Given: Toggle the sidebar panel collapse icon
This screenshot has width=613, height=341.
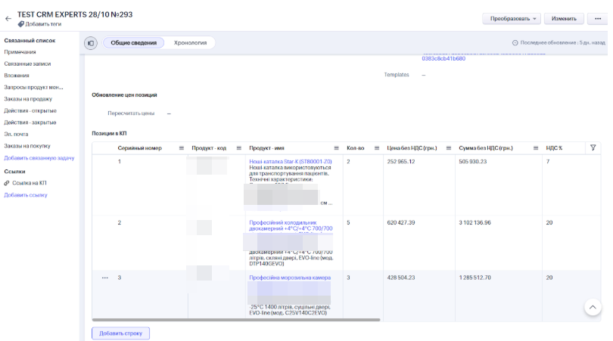Looking at the screenshot, I should [x=91, y=43].
